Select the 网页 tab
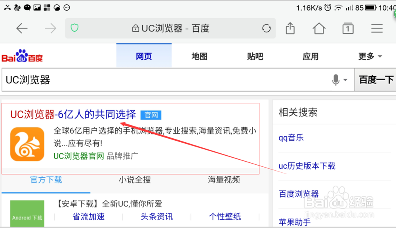The width and height of the screenshot is (396, 228). click(x=144, y=56)
